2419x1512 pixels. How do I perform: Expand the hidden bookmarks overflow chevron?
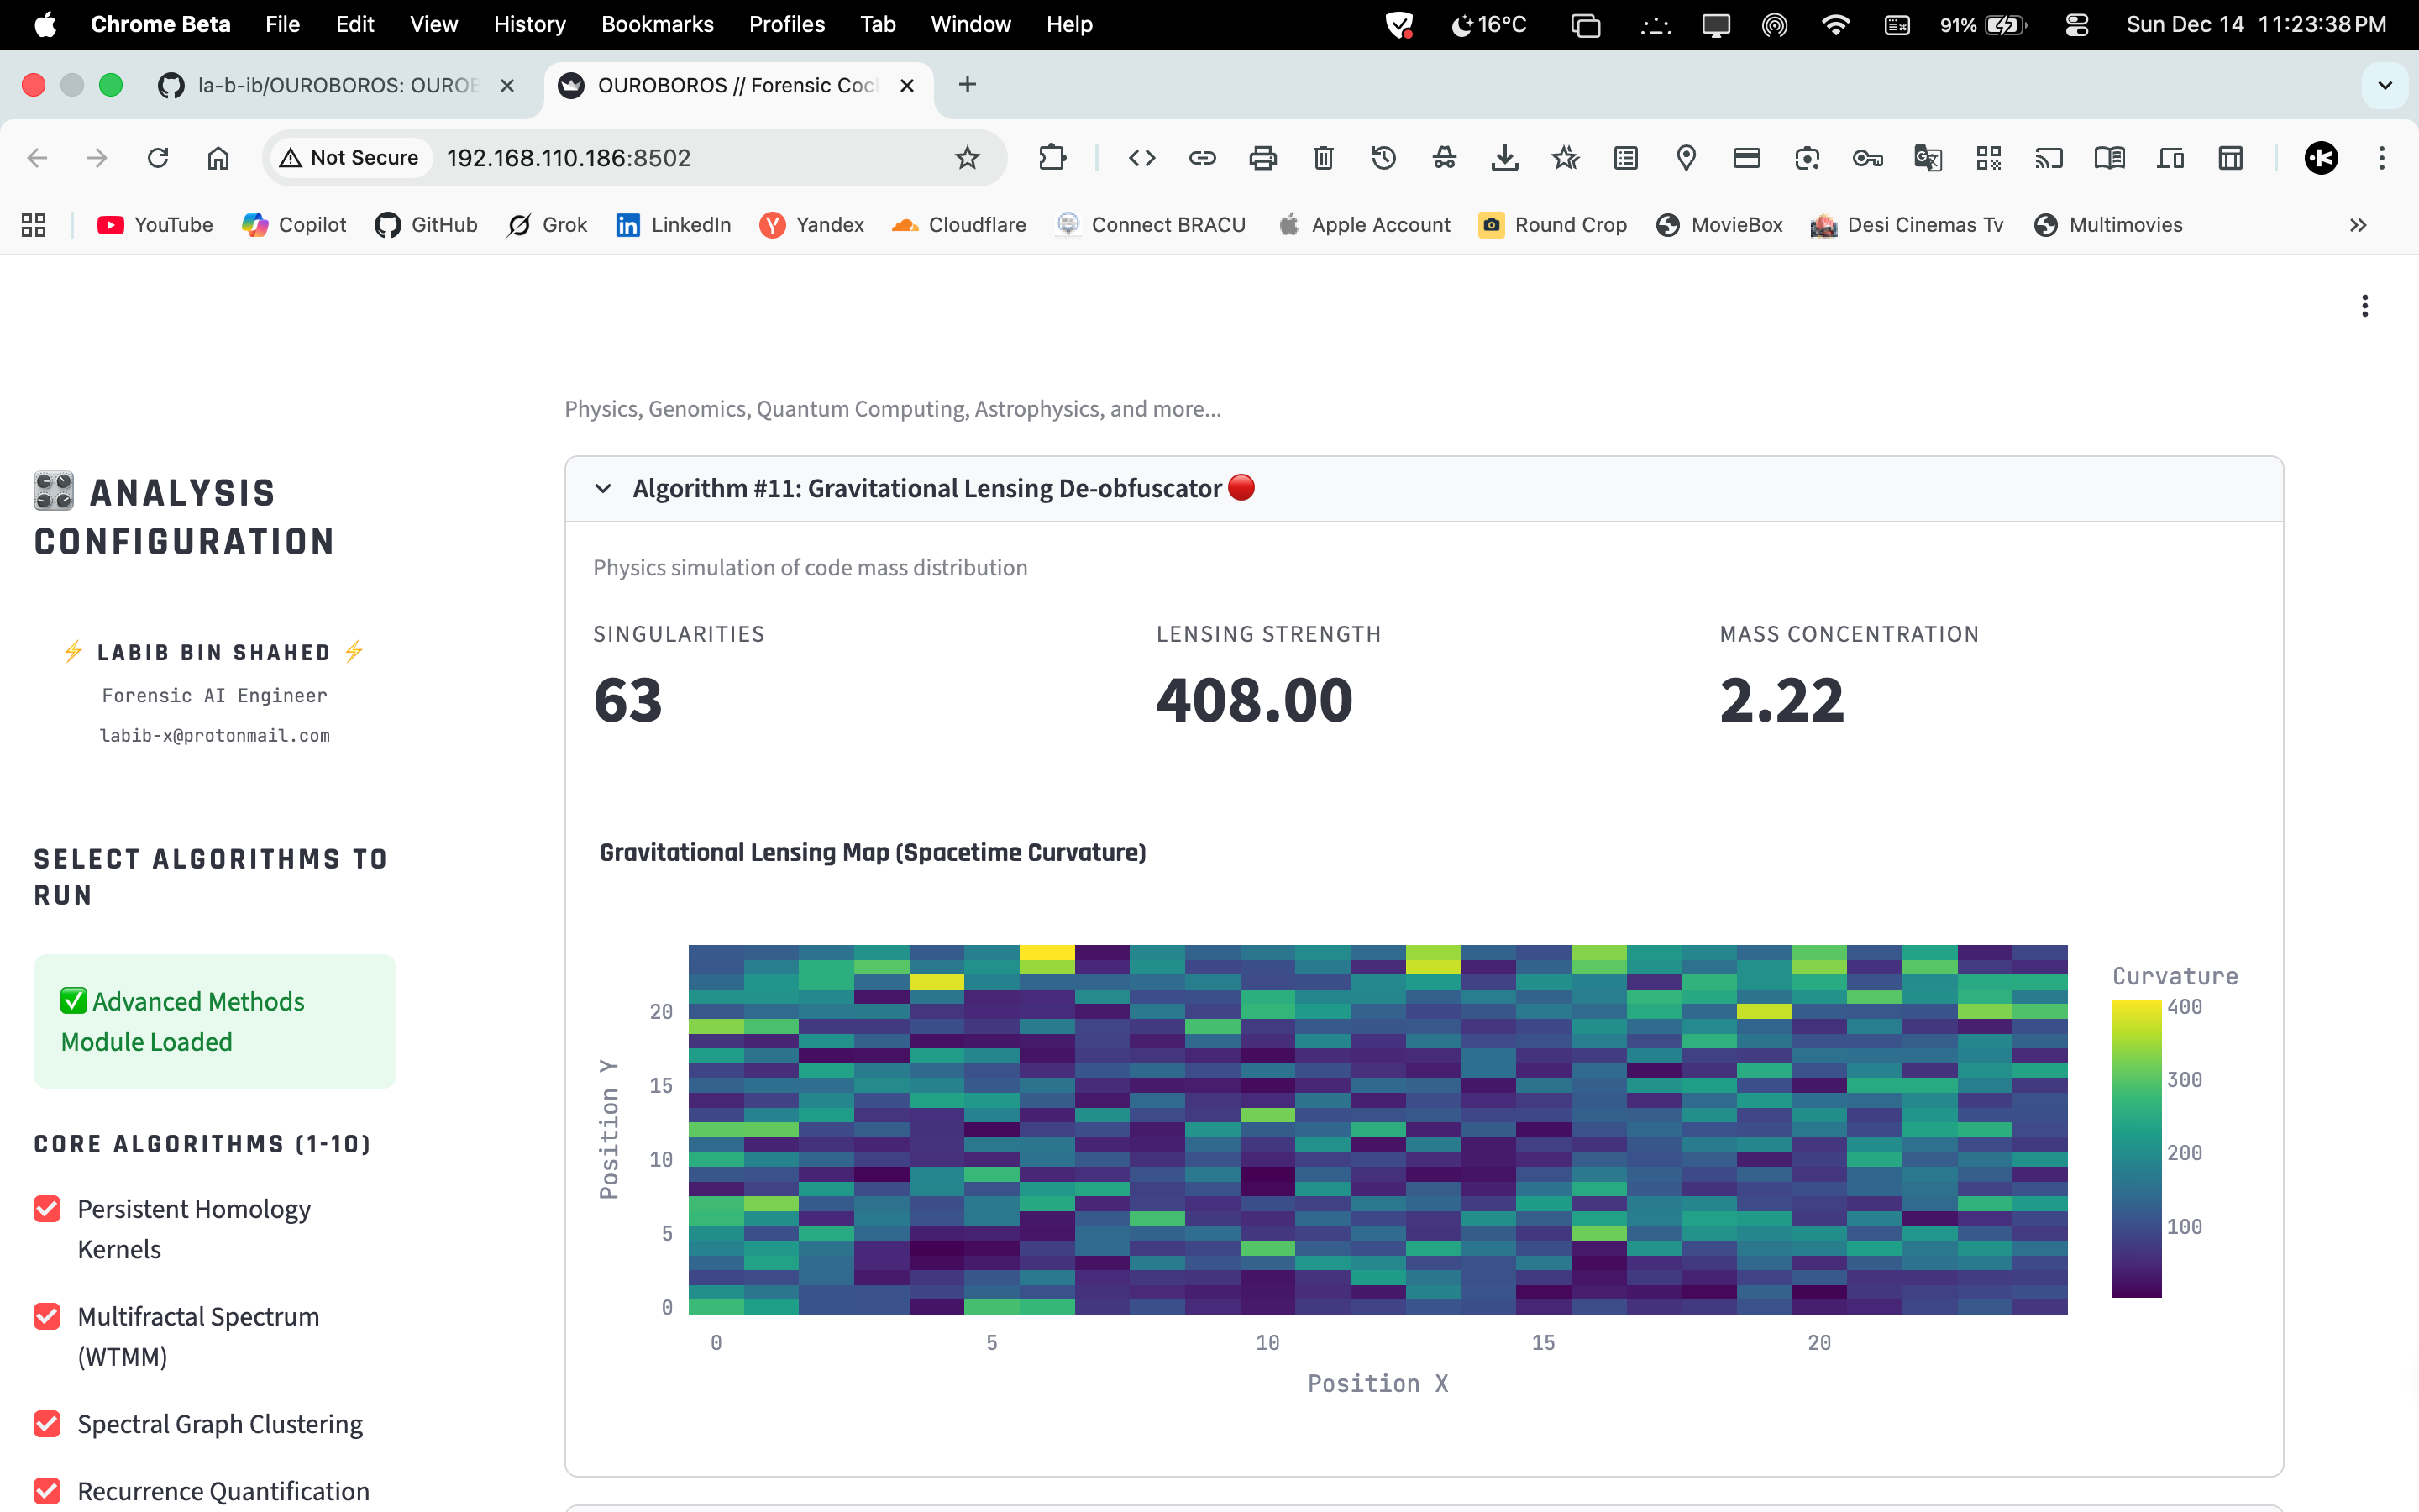tap(2358, 225)
